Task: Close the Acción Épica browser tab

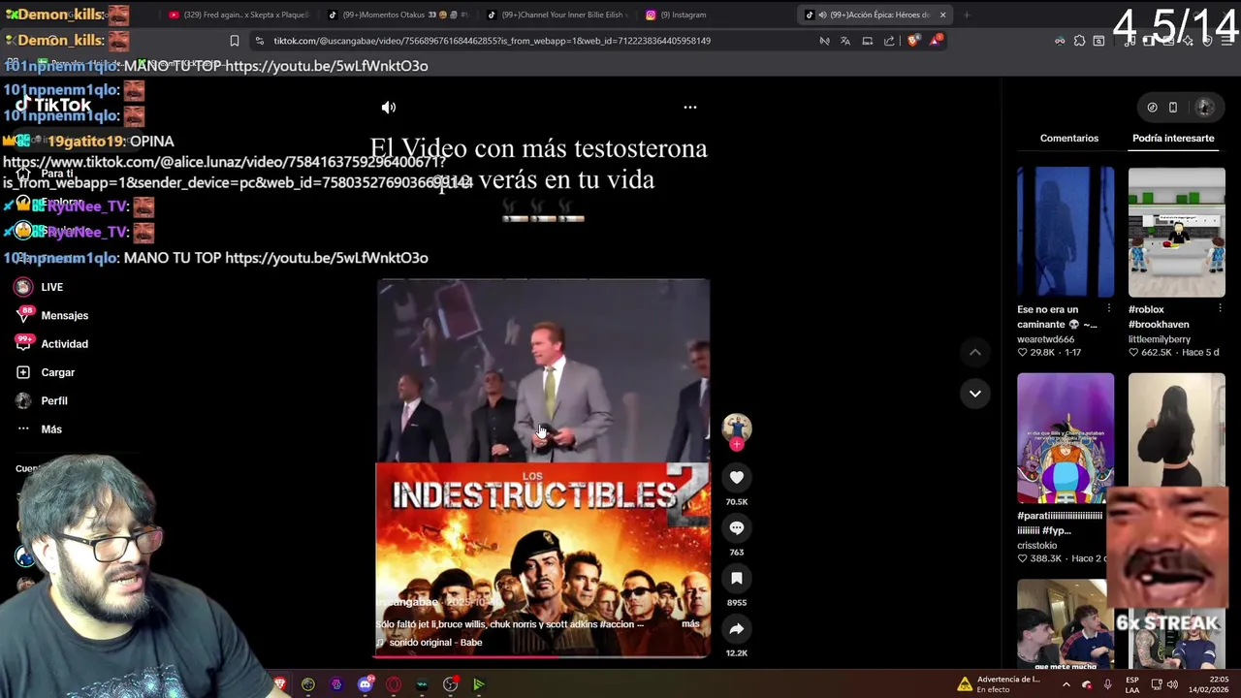Action: pos(942,15)
